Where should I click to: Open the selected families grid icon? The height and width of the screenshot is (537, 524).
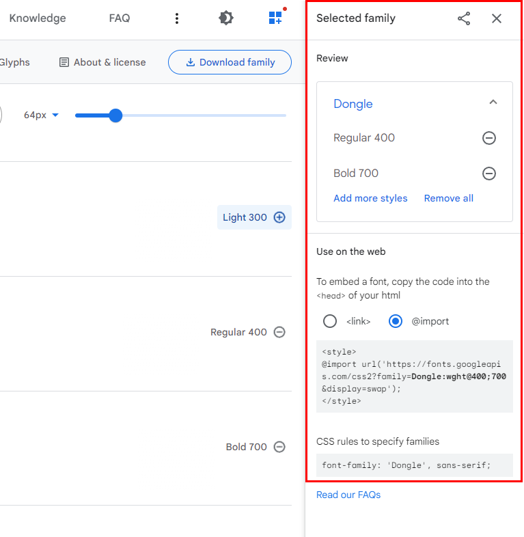pyautogui.click(x=276, y=17)
